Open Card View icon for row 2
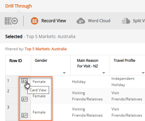The height and width of the screenshot is (121, 145). pyautogui.click(x=25, y=99)
